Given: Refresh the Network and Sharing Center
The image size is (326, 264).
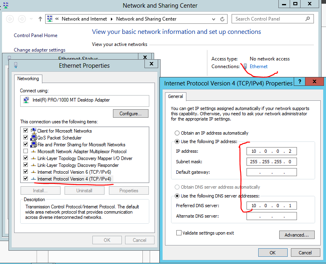Looking at the screenshot, I should pos(222,19).
